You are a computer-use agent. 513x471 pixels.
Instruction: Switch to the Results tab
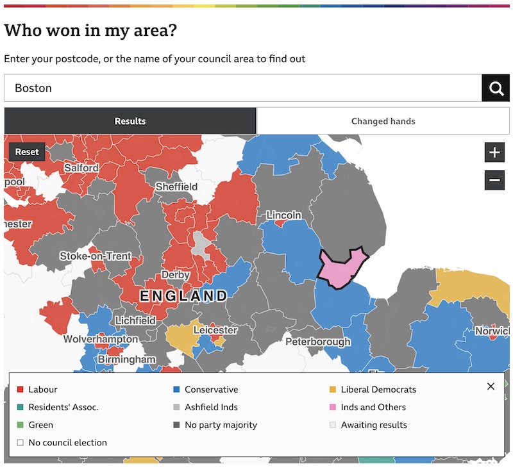tap(130, 121)
